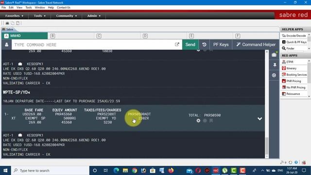
Task: Click the TYPE COMMAND HERE input field
Action: click(93, 45)
